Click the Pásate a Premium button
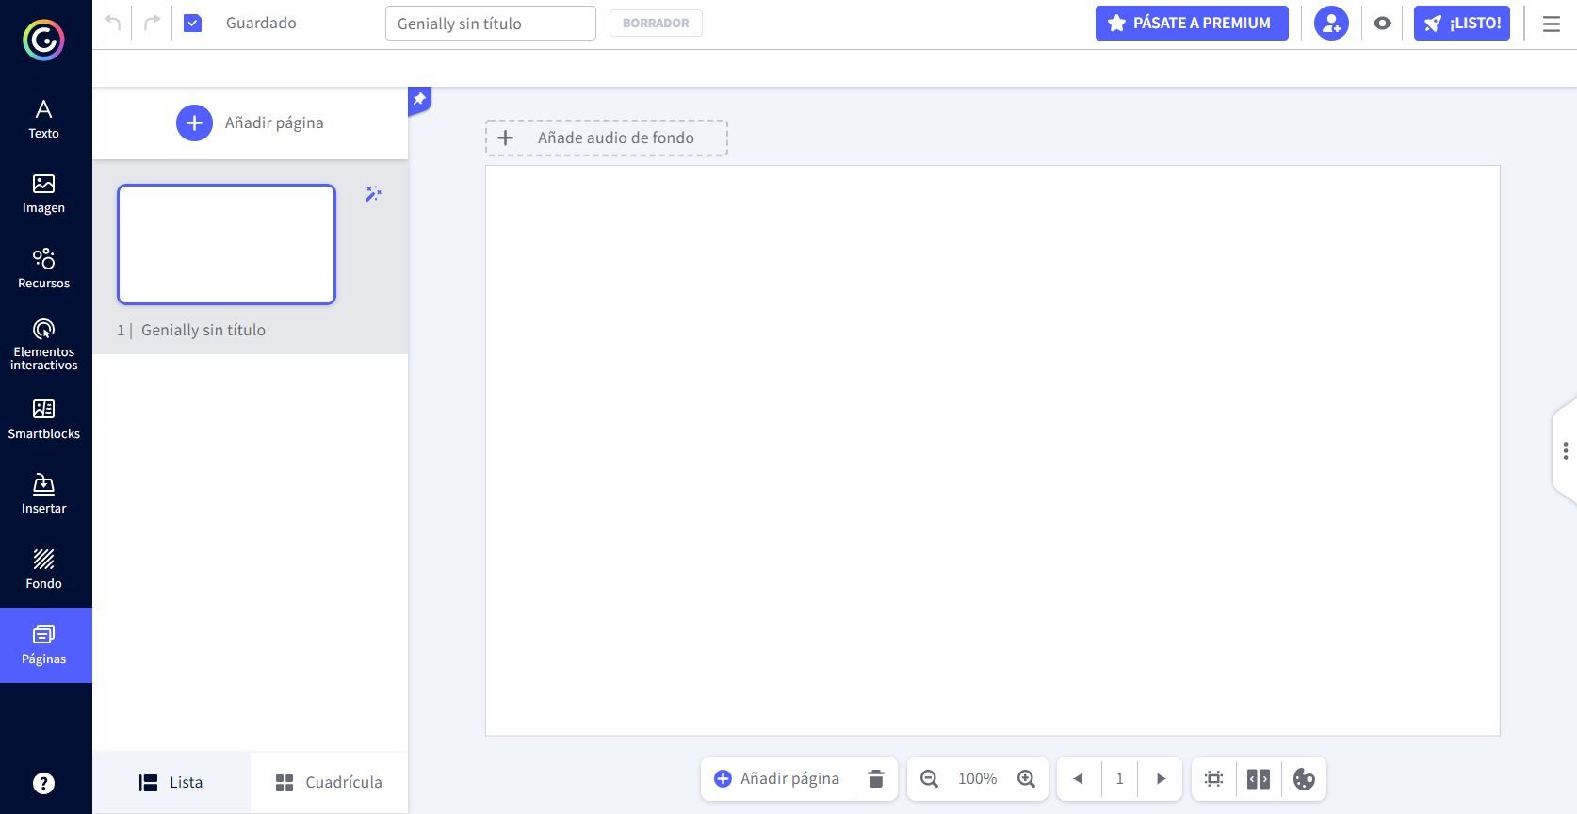 1191,24
